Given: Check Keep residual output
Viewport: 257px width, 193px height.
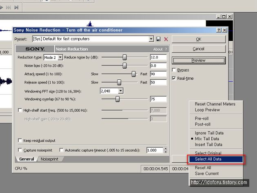Looking at the screenshot, I should 20,140.
